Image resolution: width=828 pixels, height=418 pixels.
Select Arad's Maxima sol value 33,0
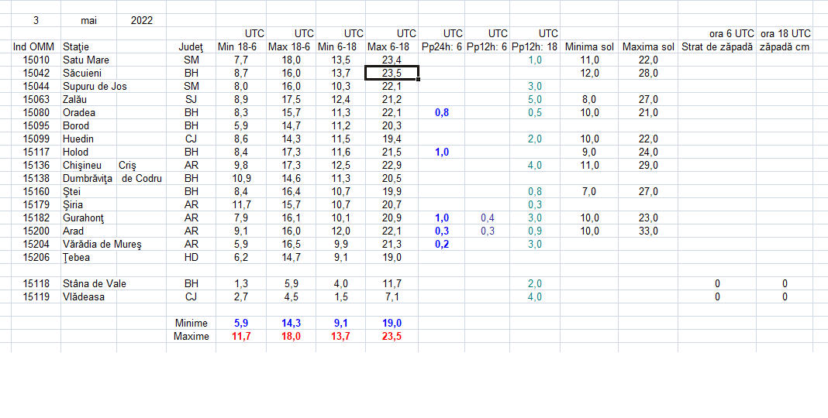tap(648, 231)
